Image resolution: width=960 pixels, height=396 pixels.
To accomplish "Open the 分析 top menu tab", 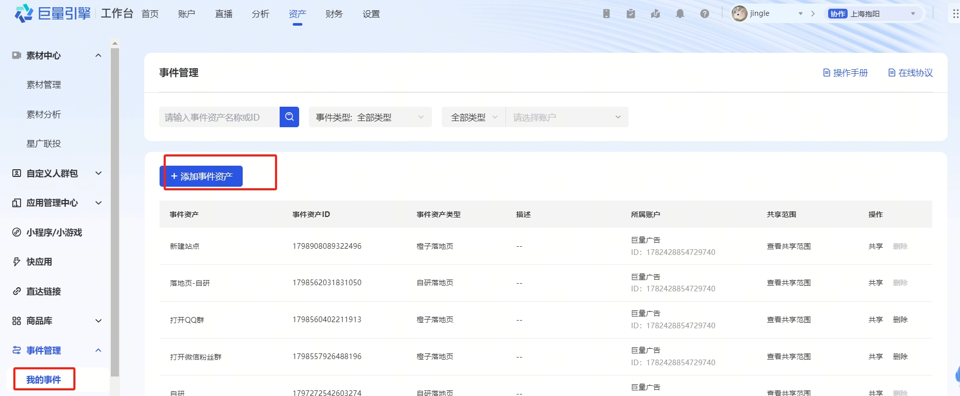I will [260, 14].
